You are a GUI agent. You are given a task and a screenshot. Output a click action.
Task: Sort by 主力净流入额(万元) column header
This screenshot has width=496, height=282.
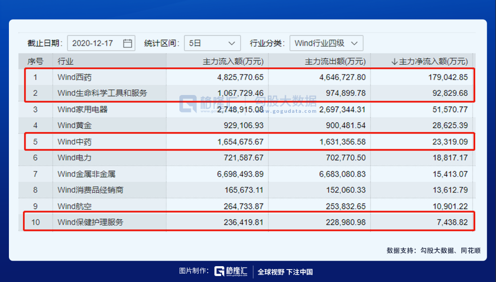(x=429, y=61)
